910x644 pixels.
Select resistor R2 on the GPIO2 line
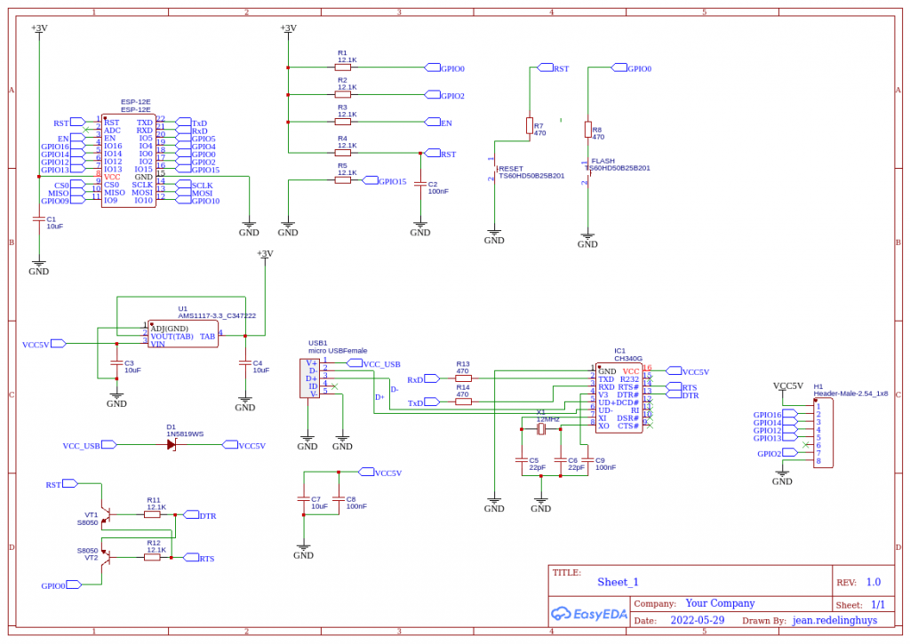tap(343, 94)
